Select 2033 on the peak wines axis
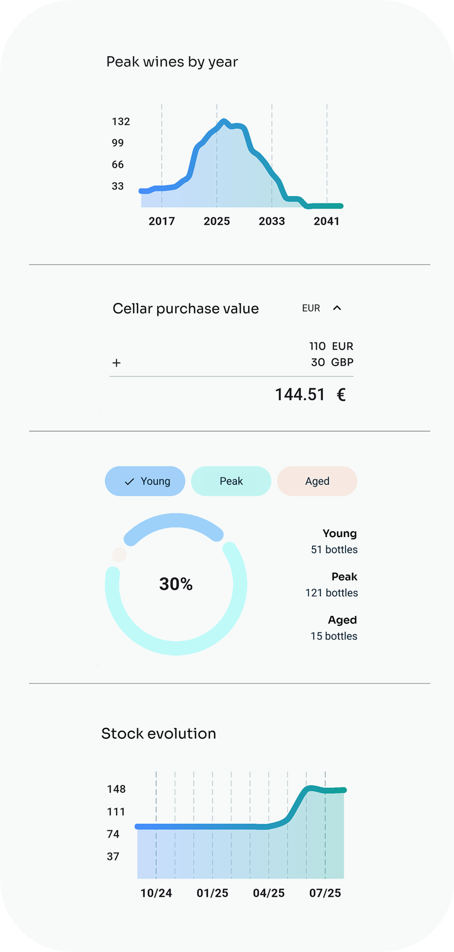This screenshot has height=952, width=454. click(272, 221)
